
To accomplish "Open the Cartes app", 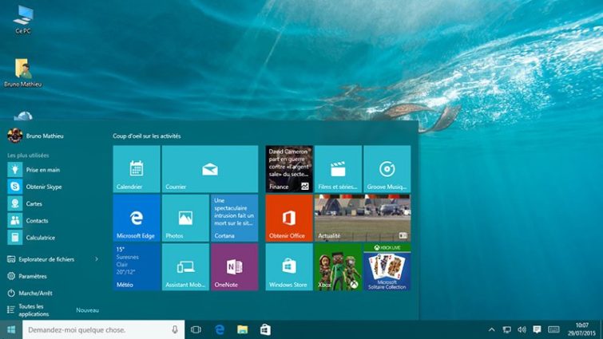I will tap(52, 203).
